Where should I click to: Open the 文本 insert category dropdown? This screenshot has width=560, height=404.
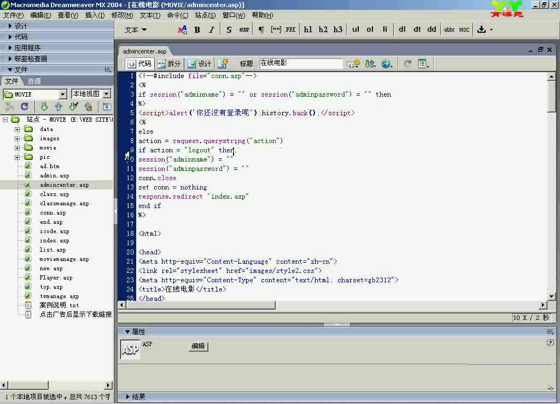pyautogui.click(x=136, y=30)
